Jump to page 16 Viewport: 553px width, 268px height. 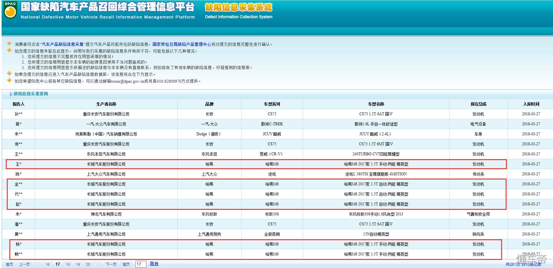tap(47, 264)
